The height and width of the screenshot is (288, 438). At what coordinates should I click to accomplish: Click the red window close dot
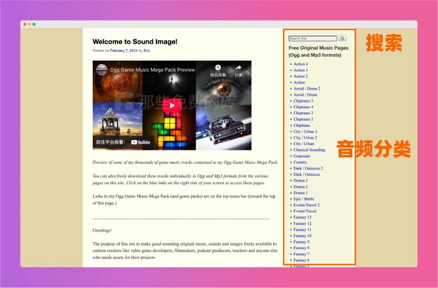pyautogui.click(x=25, y=24)
